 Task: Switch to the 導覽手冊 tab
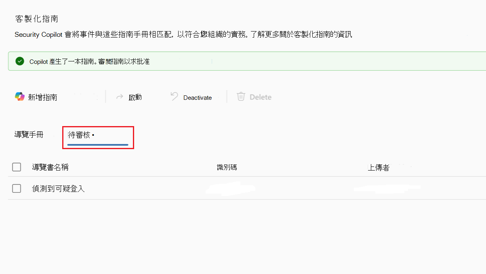[29, 135]
